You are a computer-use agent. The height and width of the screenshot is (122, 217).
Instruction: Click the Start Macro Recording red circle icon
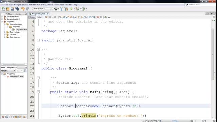click(x=98, y=17)
